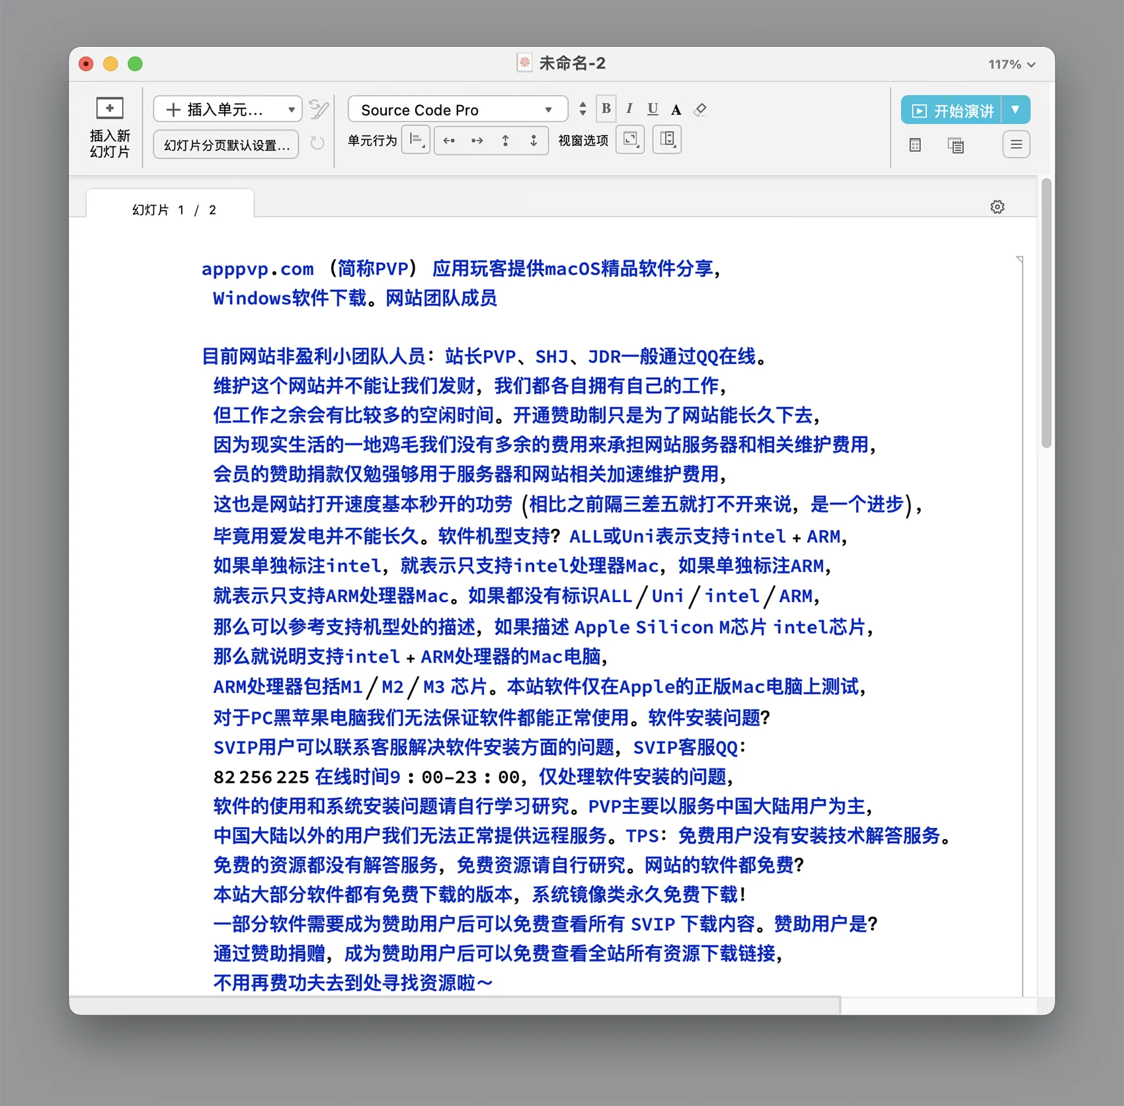Screen dimensions: 1124x1106
Task: Click the move cell left arrow
Action: [449, 141]
